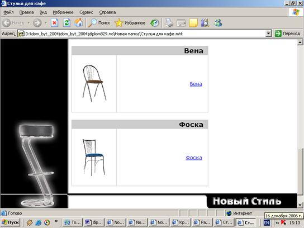This screenshot has width=304, height=228.
Task: Open the Forward button history dropdown arrow
Action: coord(46,23)
